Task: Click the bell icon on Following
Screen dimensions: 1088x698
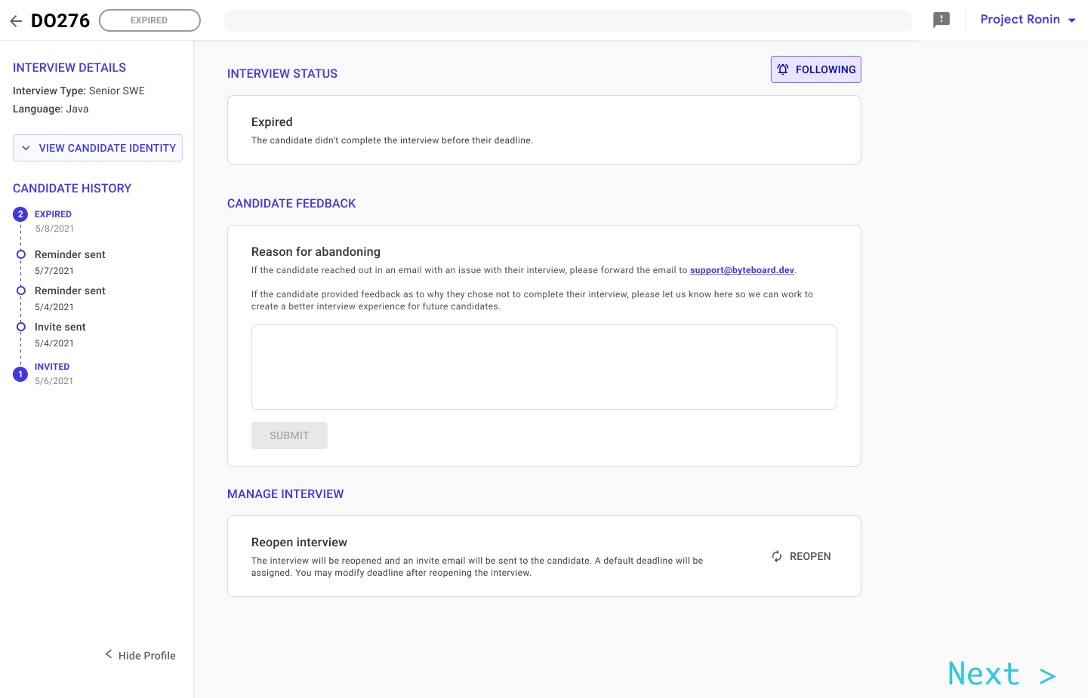Action: [783, 69]
